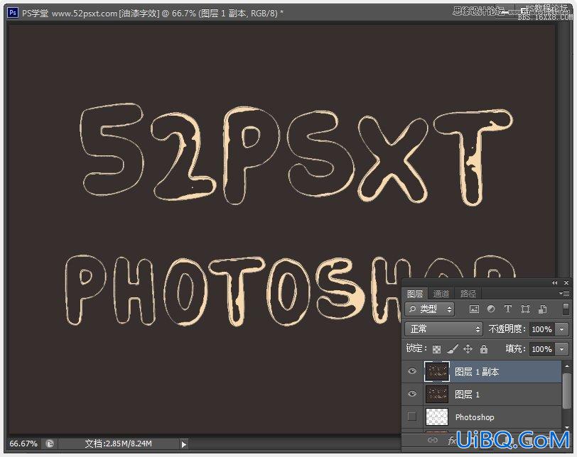The width and height of the screenshot is (577, 457).
Task: Click layer name 图层 1 副本
Action: point(477,372)
